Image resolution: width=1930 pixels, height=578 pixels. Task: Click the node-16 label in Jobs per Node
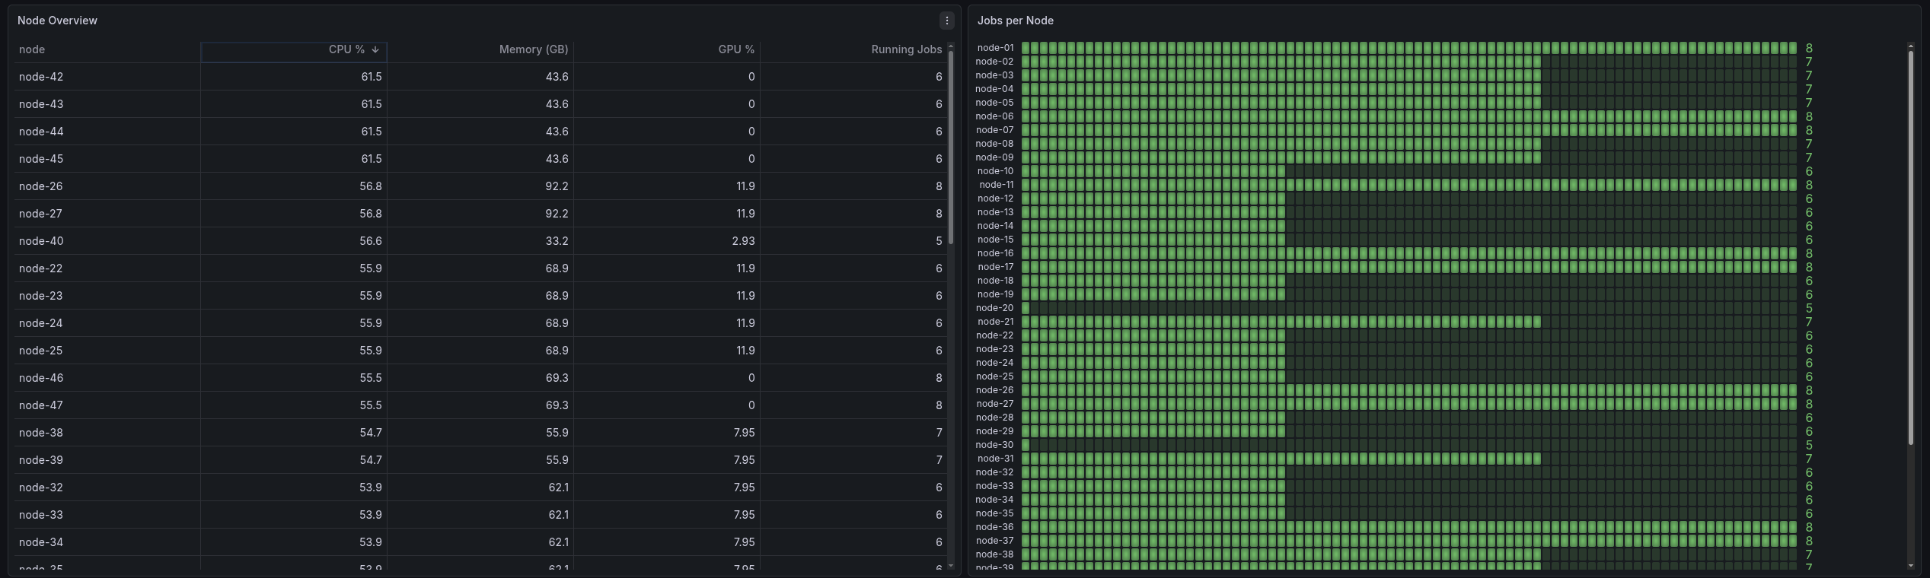[x=995, y=253]
